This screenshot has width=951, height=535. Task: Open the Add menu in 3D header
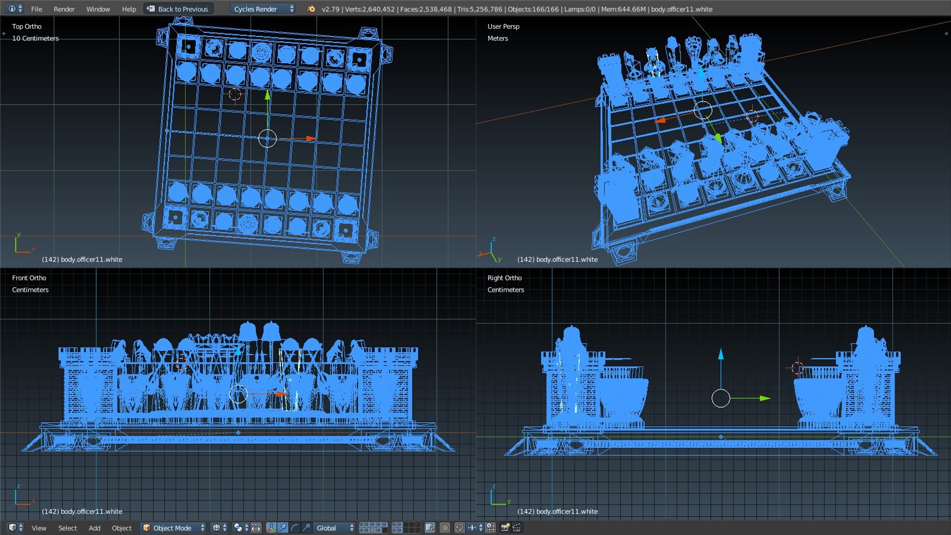(94, 528)
